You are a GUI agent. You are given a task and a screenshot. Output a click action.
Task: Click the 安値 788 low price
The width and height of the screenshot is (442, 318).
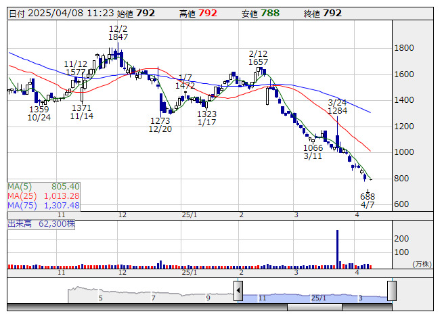pyautogui.click(x=261, y=14)
